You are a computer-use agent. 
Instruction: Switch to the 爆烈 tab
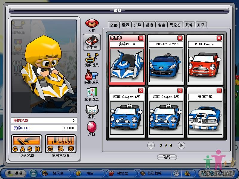click(125, 25)
